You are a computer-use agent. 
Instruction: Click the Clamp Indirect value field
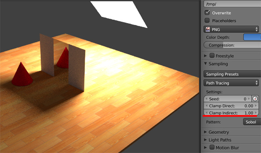[x=231, y=113]
